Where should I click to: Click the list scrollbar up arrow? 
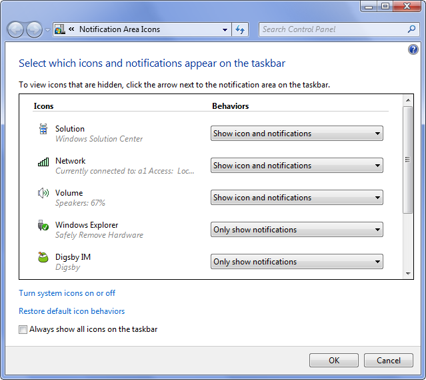[408, 100]
